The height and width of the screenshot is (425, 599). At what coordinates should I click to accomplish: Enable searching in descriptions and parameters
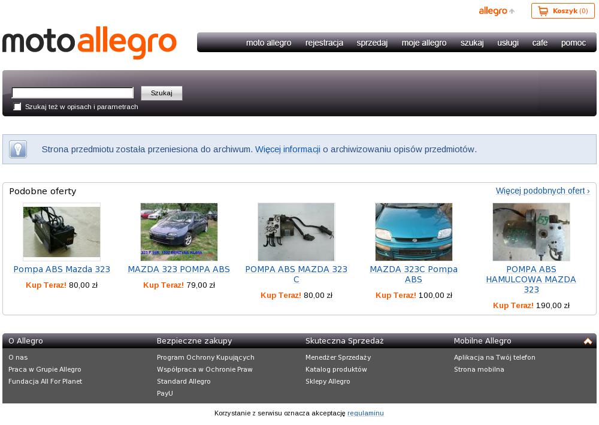(x=17, y=107)
